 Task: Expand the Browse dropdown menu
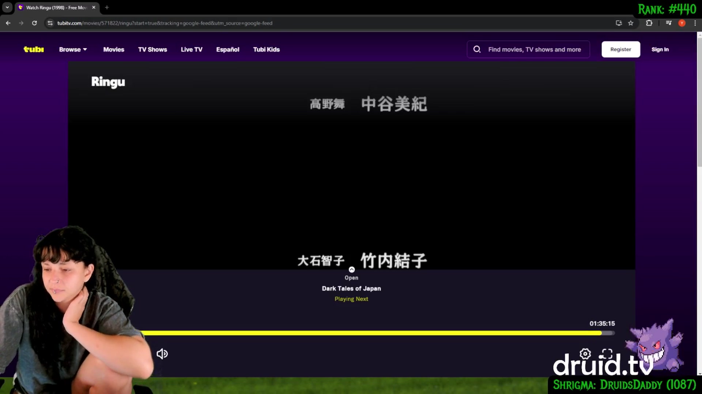click(73, 49)
